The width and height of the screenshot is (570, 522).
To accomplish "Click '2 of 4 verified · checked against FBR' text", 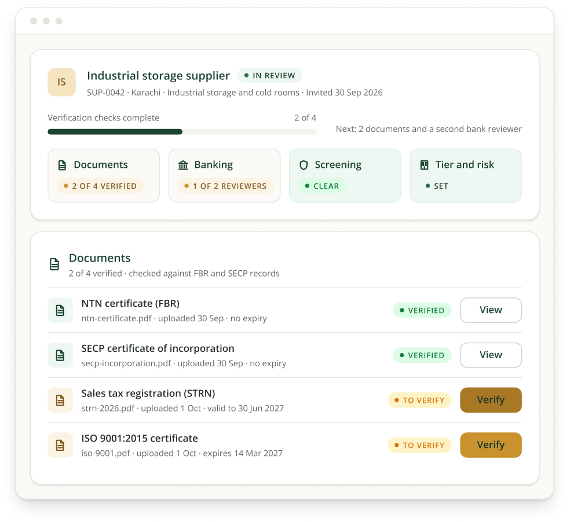I will tap(174, 274).
